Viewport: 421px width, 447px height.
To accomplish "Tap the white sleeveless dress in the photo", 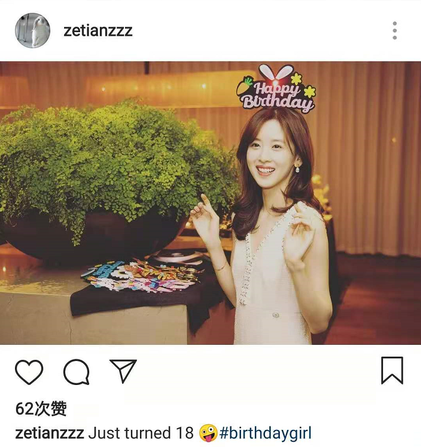I will click(x=269, y=282).
